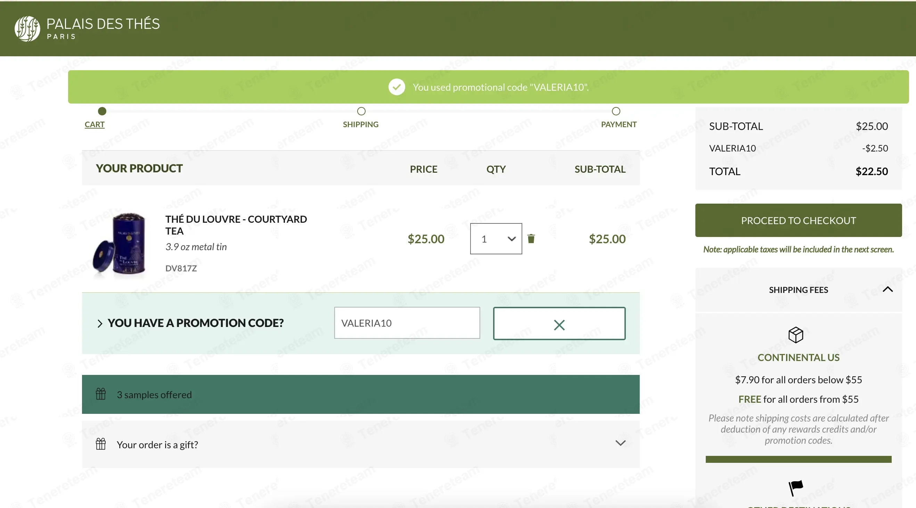Open the quantity dropdown for the tea

[496, 239]
